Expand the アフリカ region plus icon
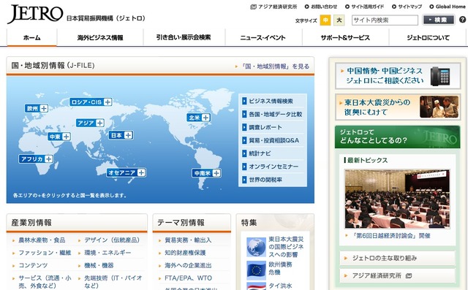This screenshot has width=468, height=290. tap(48, 159)
